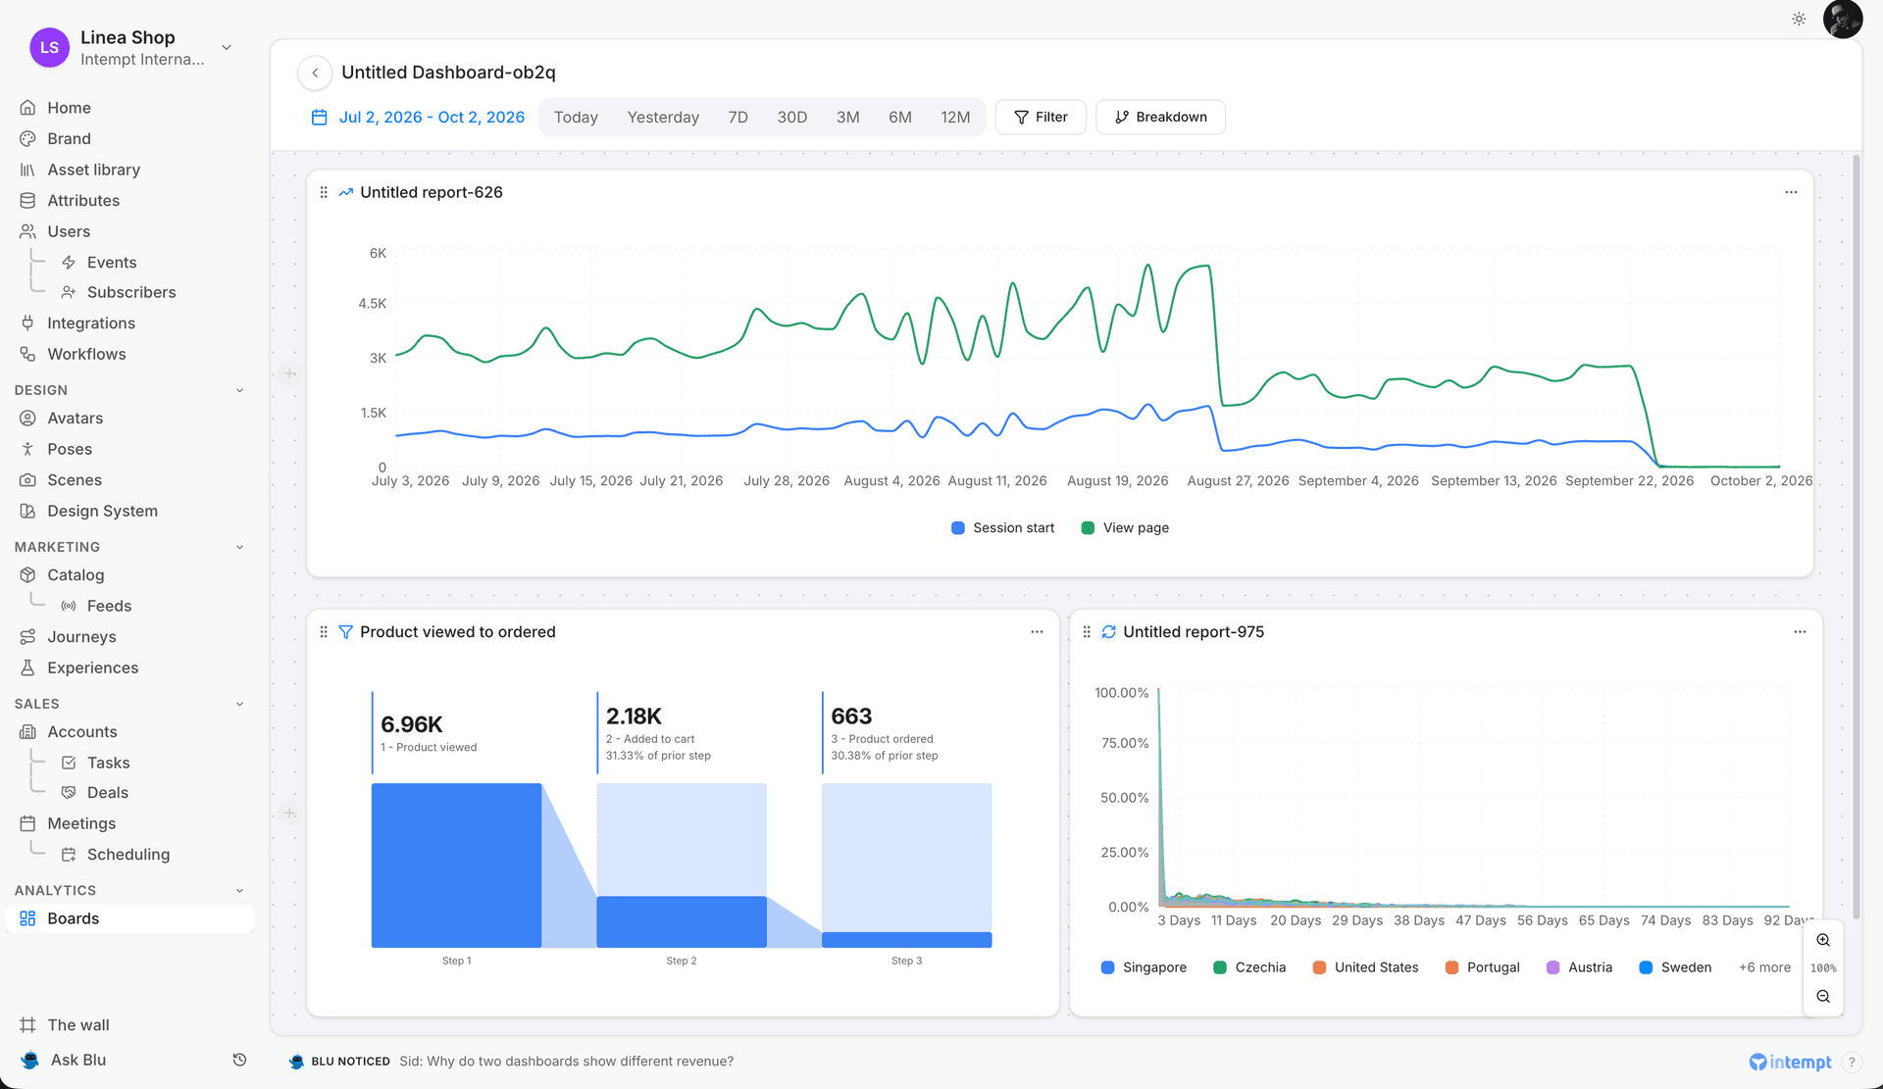The image size is (1883, 1089).
Task: Select the 3M range tab
Action: [847, 117]
